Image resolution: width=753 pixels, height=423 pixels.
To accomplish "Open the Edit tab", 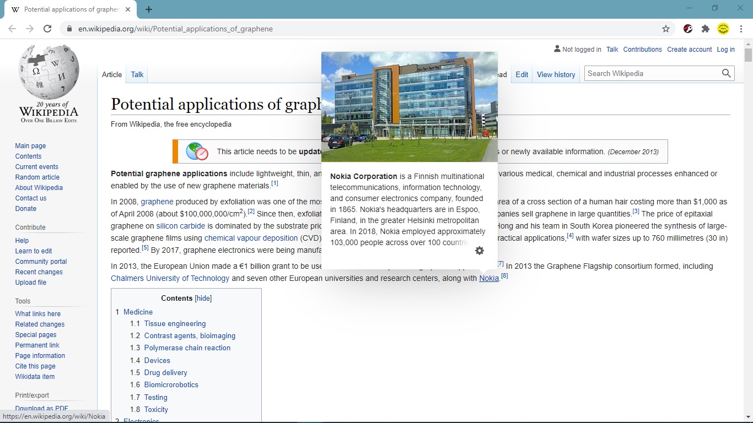I will [x=521, y=74].
